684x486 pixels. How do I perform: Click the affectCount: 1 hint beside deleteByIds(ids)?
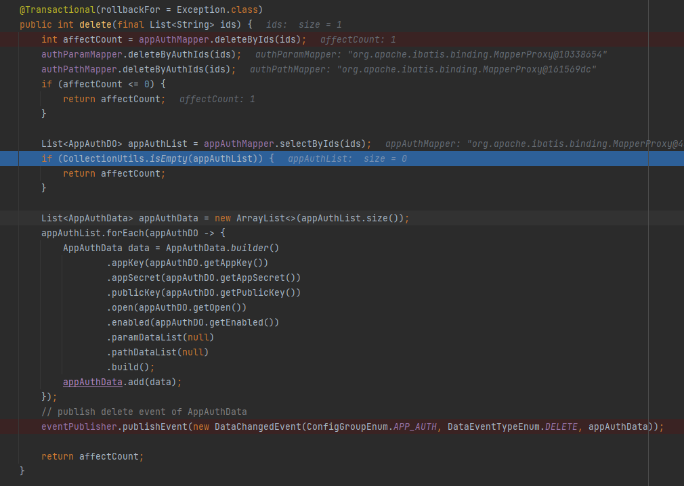coord(358,40)
